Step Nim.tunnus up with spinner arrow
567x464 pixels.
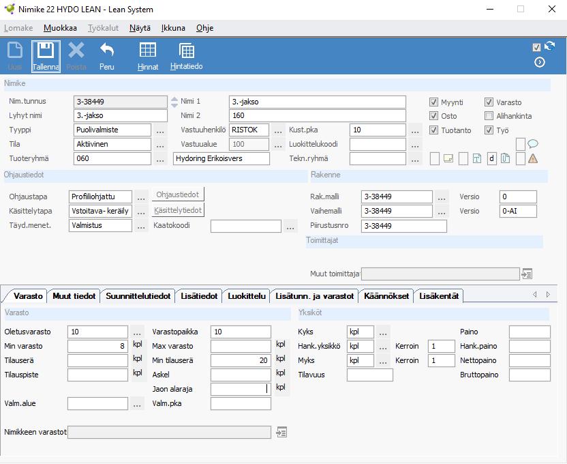174,99
